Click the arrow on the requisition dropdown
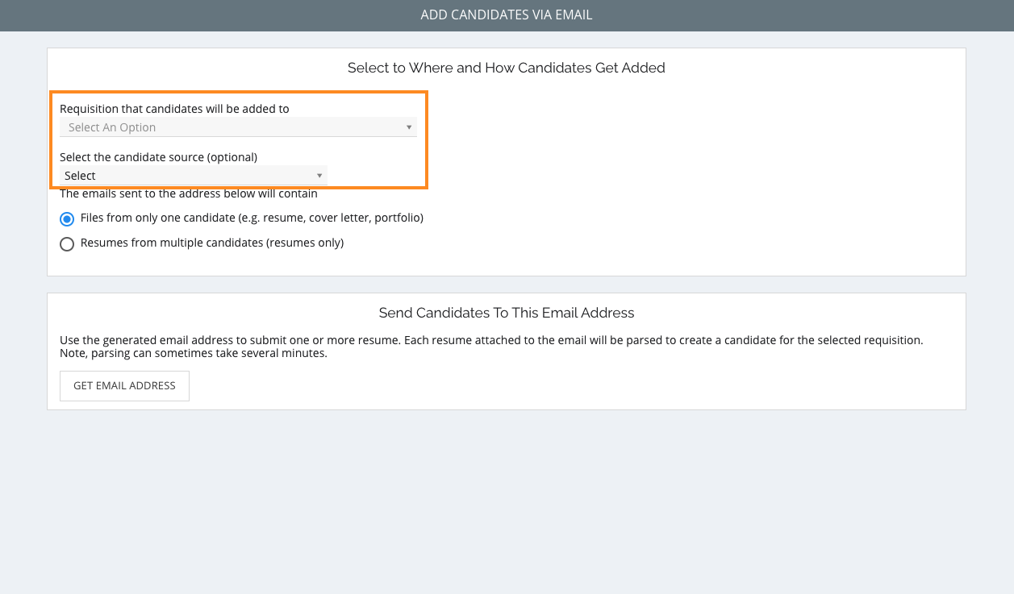This screenshot has height=594, width=1014. [x=408, y=127]
